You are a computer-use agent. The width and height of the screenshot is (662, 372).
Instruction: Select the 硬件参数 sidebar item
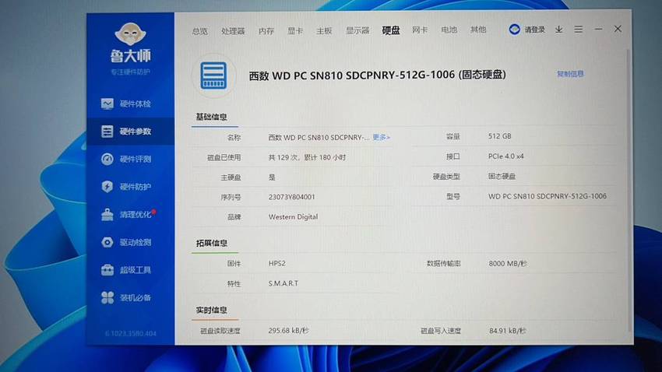pyautogui.click(x=131, y=132)
